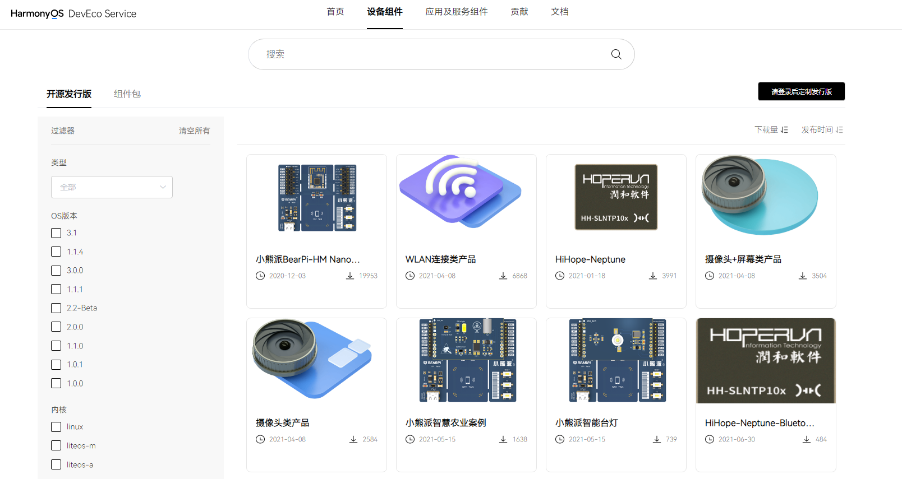Click download icon on 小熊派智能台灯 card

657,439
